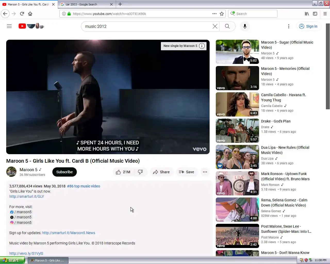
Task: Click Maroon 5 taskbar window button
Action: click(48, 260)
